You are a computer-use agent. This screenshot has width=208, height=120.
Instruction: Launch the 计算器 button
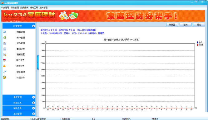(x=172, y=24)
